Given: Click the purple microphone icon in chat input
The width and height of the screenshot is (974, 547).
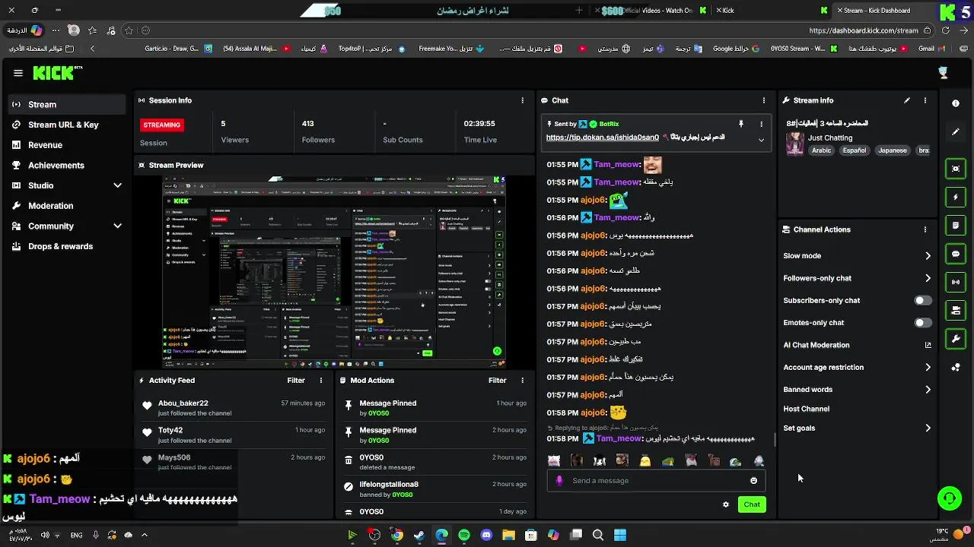Looking at the screenshot, I should (559, 480).
